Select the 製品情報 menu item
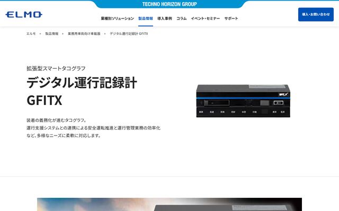339x211 pixels. pyautogui.click(x=146, y=18)
